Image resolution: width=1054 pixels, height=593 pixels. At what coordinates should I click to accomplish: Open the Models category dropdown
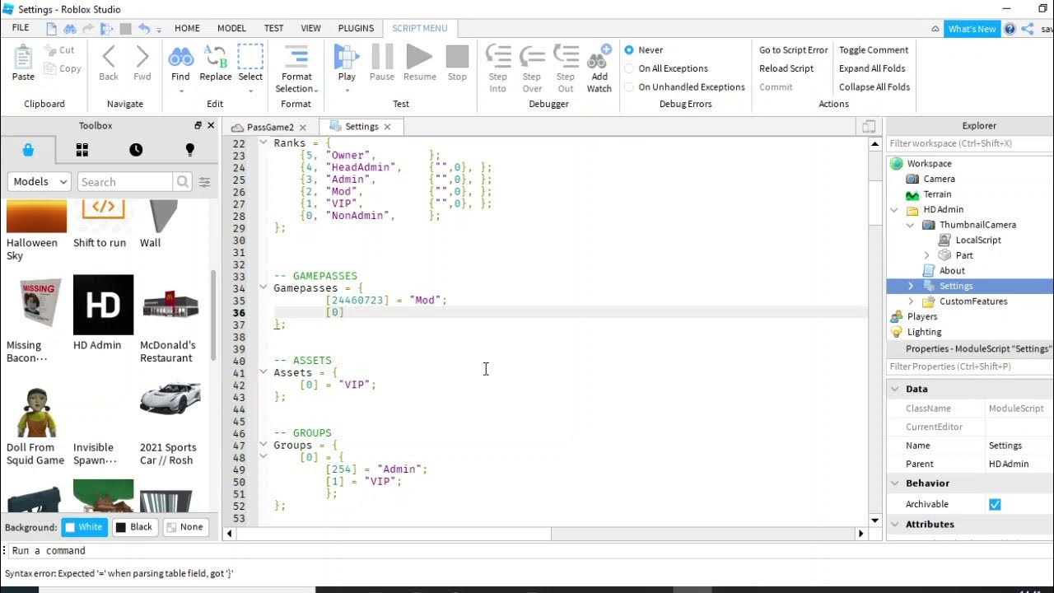pyautogui.click(x=39, y=182)
